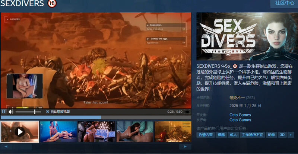The height and width of the screenshot is (154, 298).
Task: Select the 工作场所不宜 tag
Action: pyautogui.click(x=252, y=135)
